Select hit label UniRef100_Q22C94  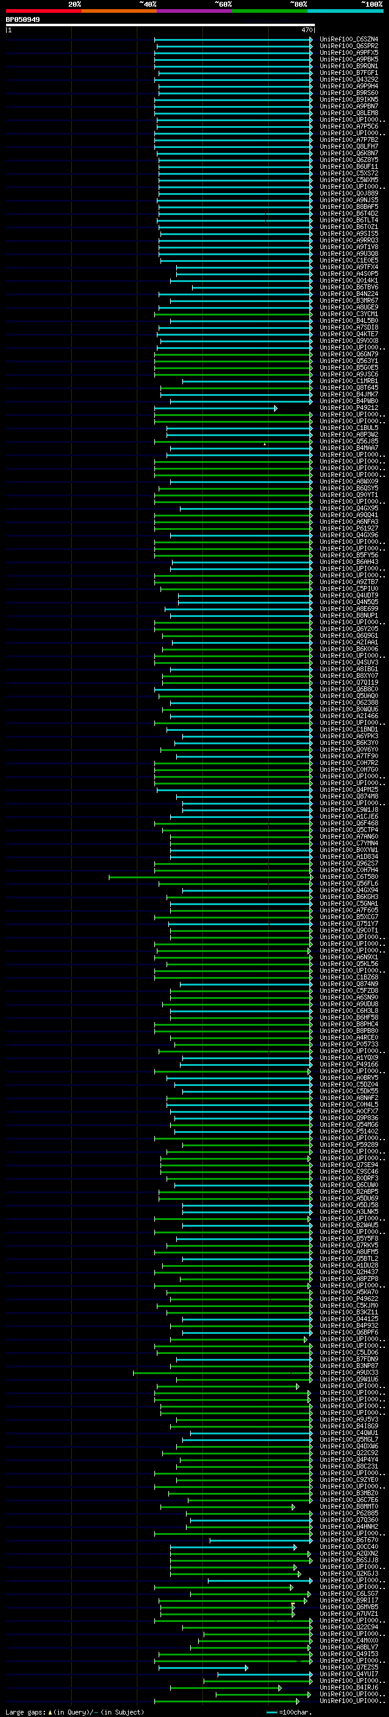coord(349,1626)
